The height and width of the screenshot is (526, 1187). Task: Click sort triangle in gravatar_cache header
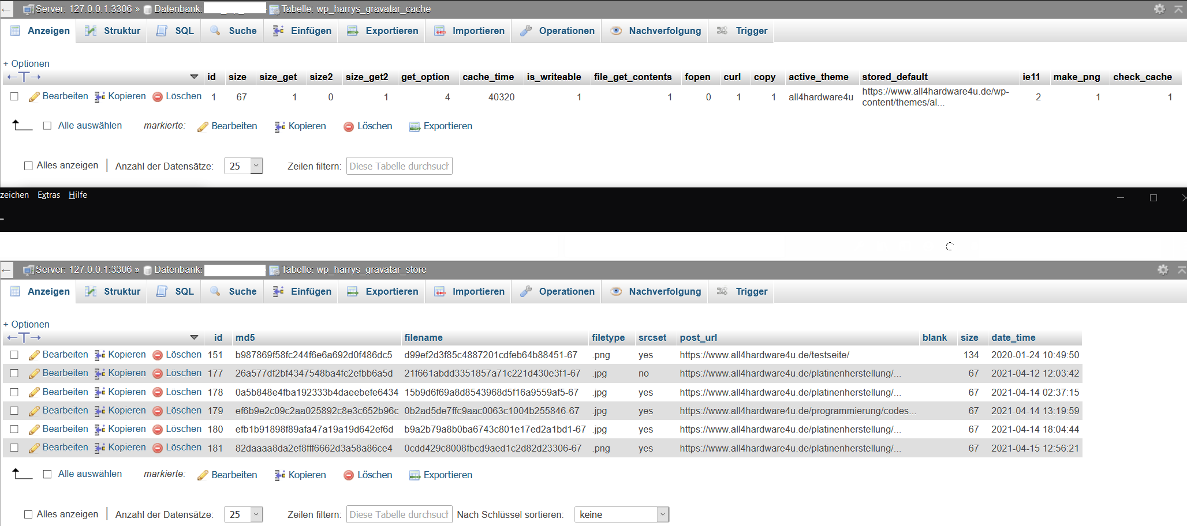click(194, 77)
